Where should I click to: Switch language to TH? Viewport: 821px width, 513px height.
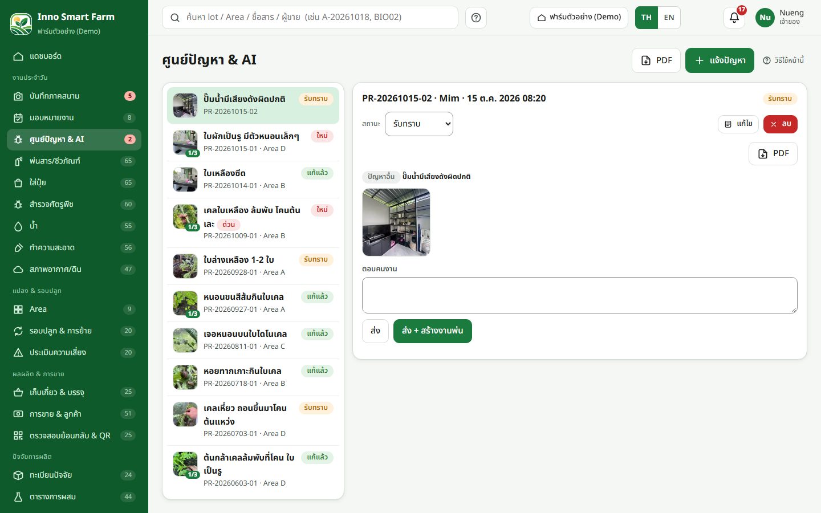pyautogui.click(x=647, y=18)
